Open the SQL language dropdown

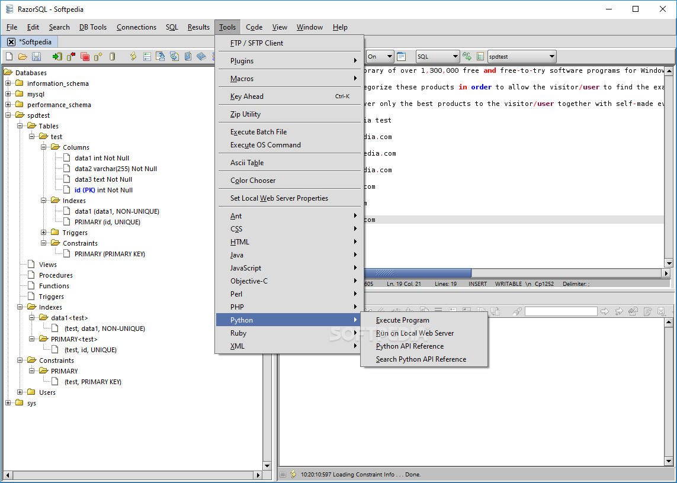point(437,57)
